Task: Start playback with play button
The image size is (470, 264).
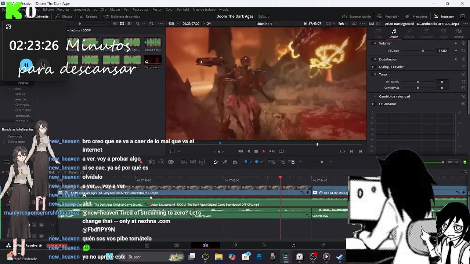Action: tap(263, 151)
